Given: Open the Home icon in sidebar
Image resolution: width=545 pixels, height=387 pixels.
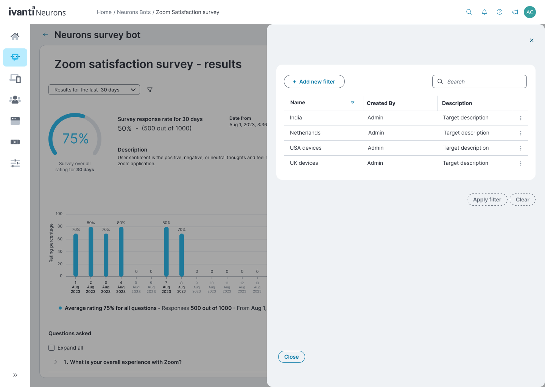Looking at the screenshot, I should pyautogui.click(x=15, y=36).
